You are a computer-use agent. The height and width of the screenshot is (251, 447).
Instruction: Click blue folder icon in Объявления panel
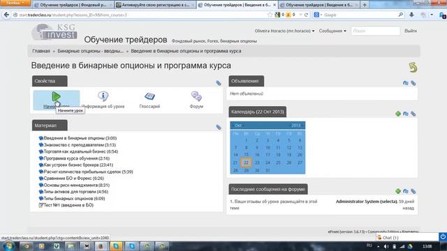[x=406, y=83]
